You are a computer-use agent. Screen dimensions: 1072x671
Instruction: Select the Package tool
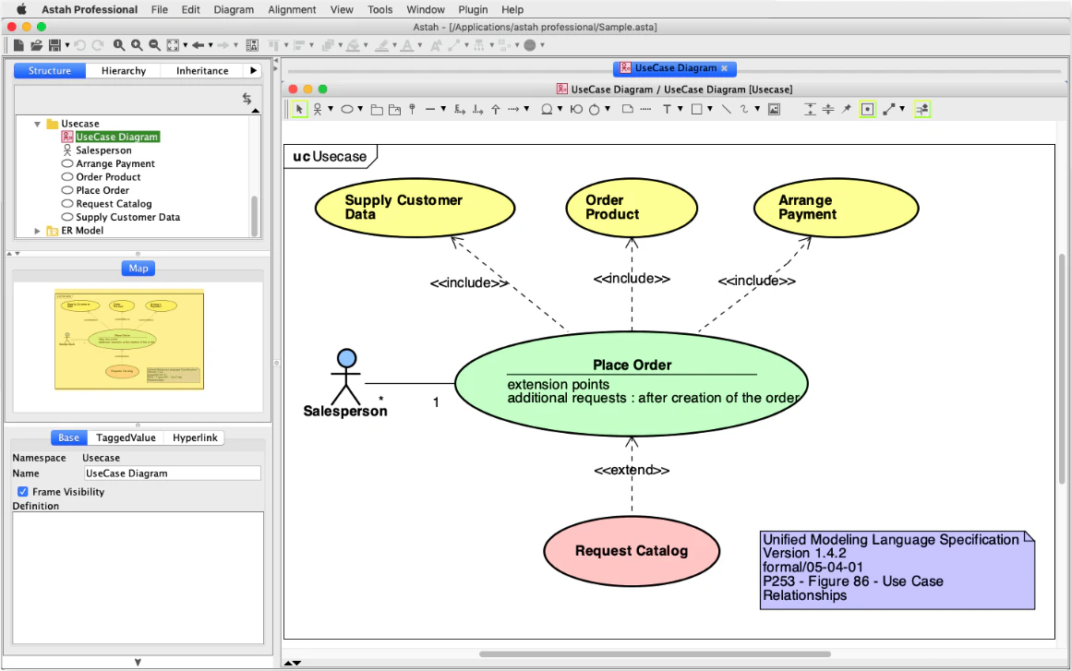376,109
